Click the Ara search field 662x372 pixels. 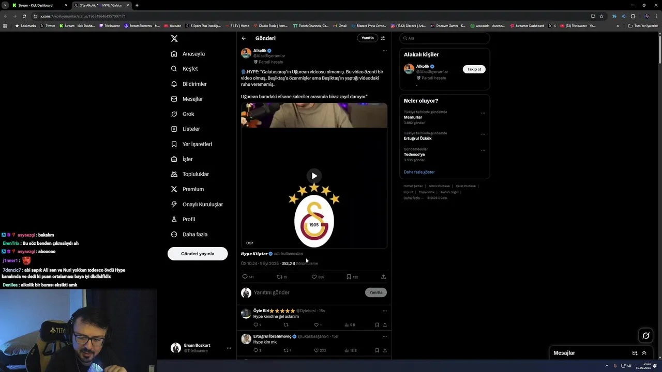[445, 38]
